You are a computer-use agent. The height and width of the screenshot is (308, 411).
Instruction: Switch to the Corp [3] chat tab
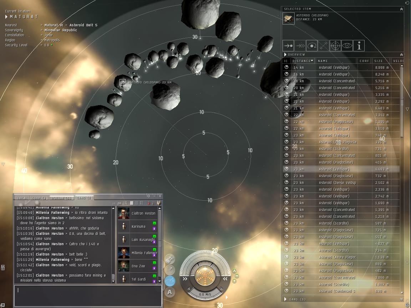(x=40, y=198)
